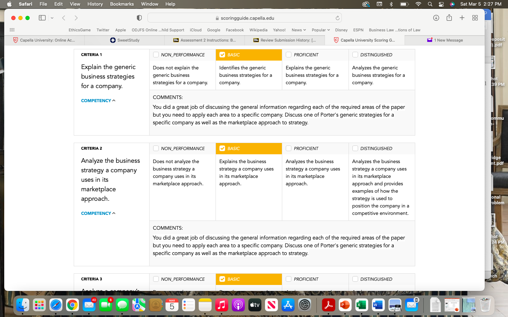Open the File menu
The width and height of the screenshot is (508, 317).
[43, 4]
